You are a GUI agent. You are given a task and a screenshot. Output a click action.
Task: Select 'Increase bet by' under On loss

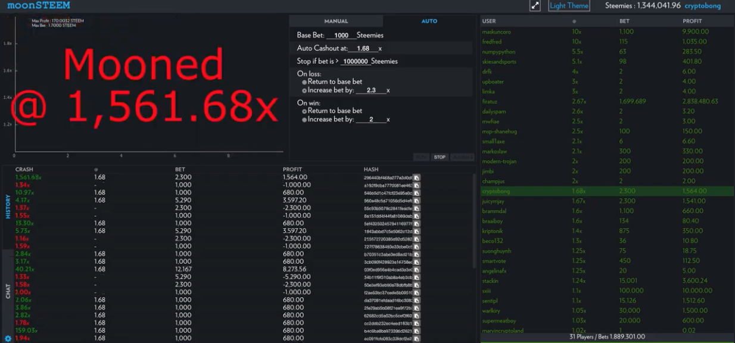(x=304, y=91)
